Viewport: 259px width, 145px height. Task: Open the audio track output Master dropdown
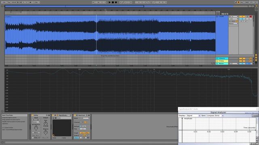(x=234, y=23)
